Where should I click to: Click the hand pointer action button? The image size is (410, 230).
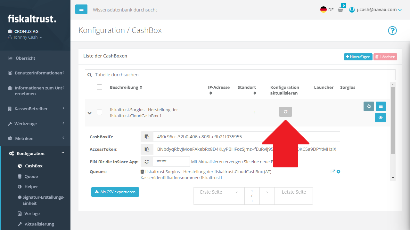[x=369, y=106]
